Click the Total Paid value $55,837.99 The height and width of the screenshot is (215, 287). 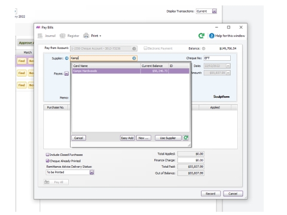pyautogui.click(x=191, y=167)
